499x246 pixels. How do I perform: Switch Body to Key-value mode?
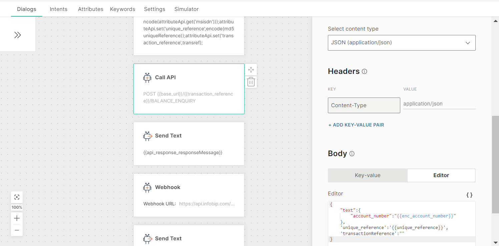click(368, 175)
